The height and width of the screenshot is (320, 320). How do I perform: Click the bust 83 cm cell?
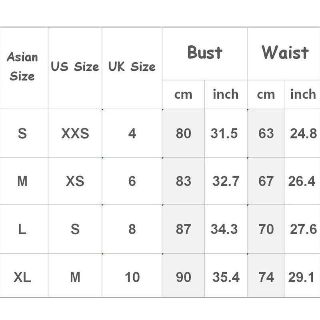(x=184, y=181)
